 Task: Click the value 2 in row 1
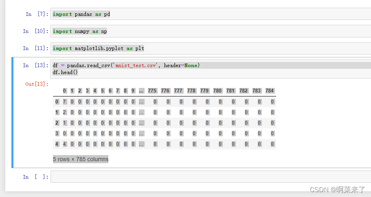point(64,112)
